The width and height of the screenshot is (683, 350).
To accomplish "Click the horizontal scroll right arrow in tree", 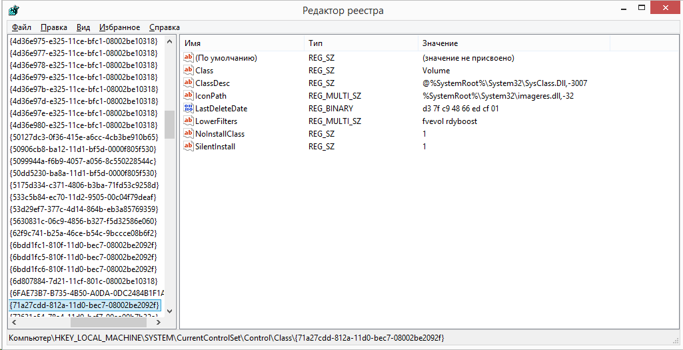I will tap(157, 322).
